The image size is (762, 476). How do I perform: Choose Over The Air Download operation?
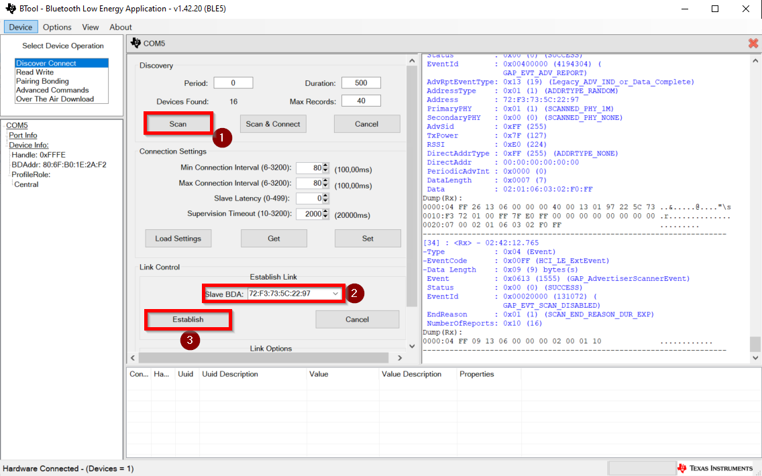[55, 99]
